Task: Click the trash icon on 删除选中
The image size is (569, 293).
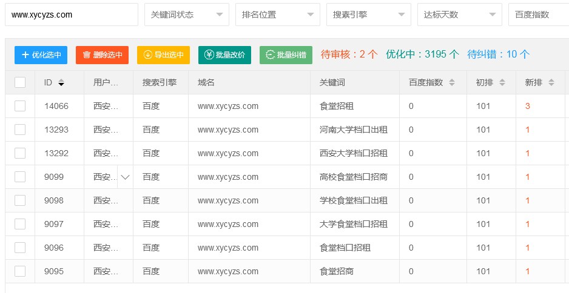Action: [x=87, y=55]
